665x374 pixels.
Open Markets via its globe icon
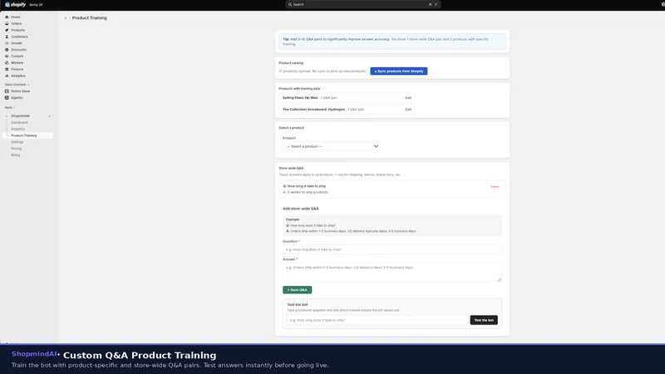click(x=7, y=62)
